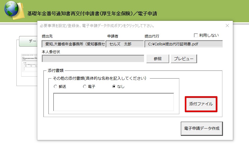The image size is (249, 147).
Task: Click the 添付書類 group heading
Action: click(x=56, y=71)
